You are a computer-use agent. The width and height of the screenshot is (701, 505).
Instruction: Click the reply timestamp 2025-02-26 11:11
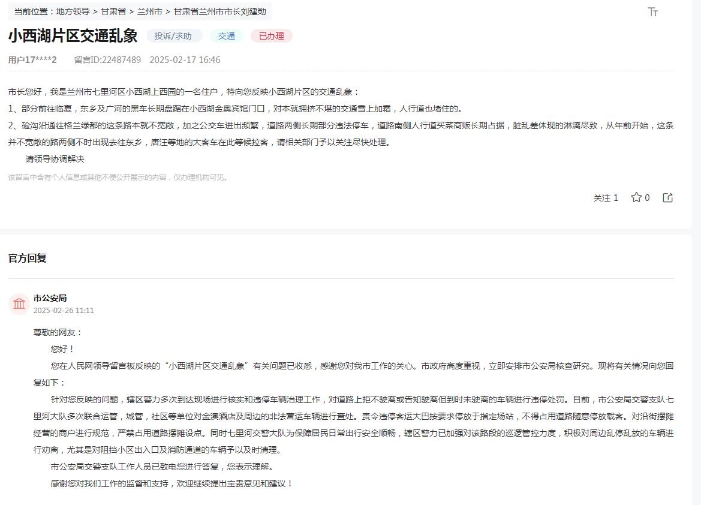(x=64, y=311)
